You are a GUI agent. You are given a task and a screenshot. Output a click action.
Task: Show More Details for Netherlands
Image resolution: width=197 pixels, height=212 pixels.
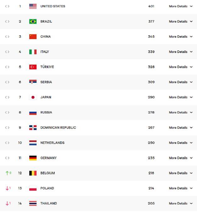[181, 143]
